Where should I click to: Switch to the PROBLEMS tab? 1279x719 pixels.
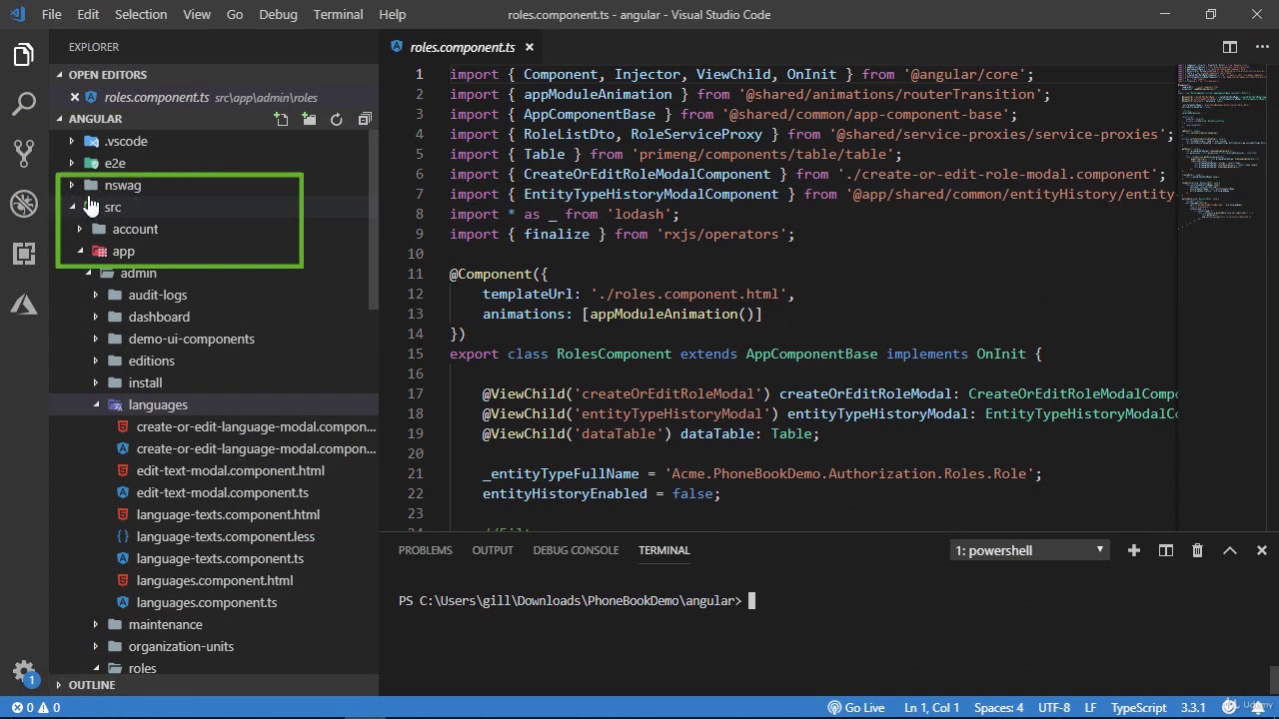(x=425, y=550)
